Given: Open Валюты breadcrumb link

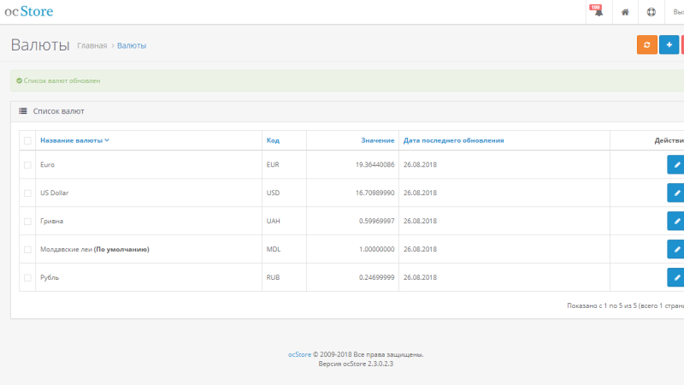Looking at the screenshot, I should tap(132, 45).
